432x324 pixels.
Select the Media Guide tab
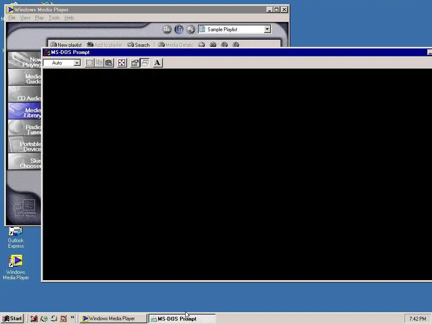(25, 77)
